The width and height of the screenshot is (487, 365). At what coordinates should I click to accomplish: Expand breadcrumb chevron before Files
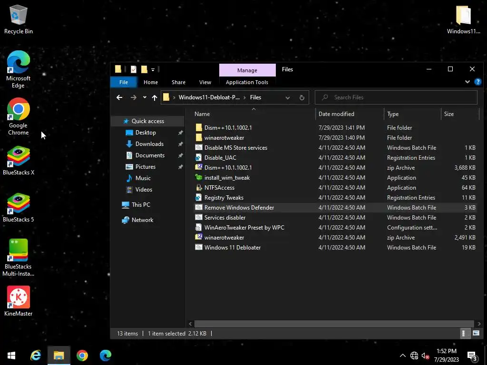(245, 97)
